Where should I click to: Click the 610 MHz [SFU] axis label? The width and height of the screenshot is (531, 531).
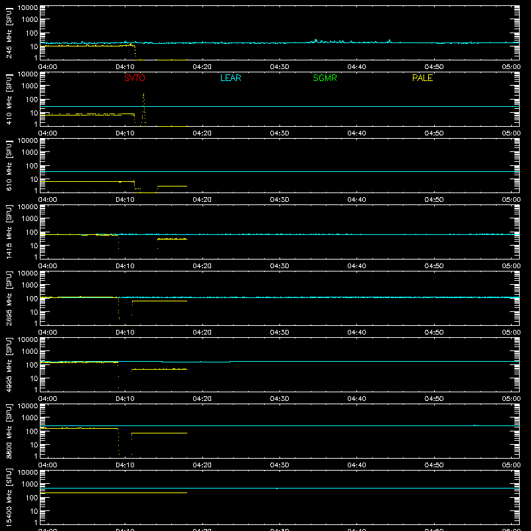[9, 166]
